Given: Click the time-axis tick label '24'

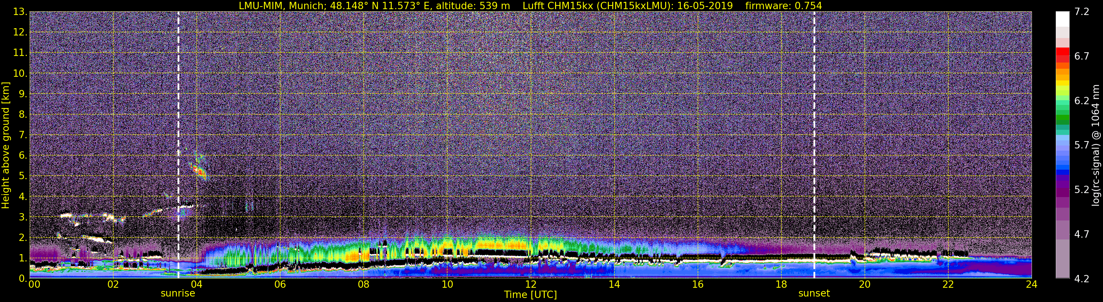Looking at the screenshot, I should 1032,284.
